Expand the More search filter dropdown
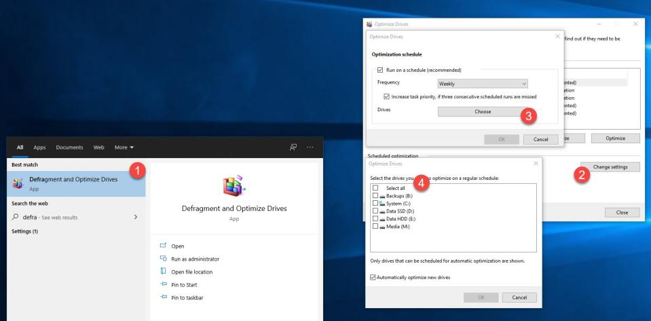The width and height of the screenshot is (651, 321). [x=124, y=147]
